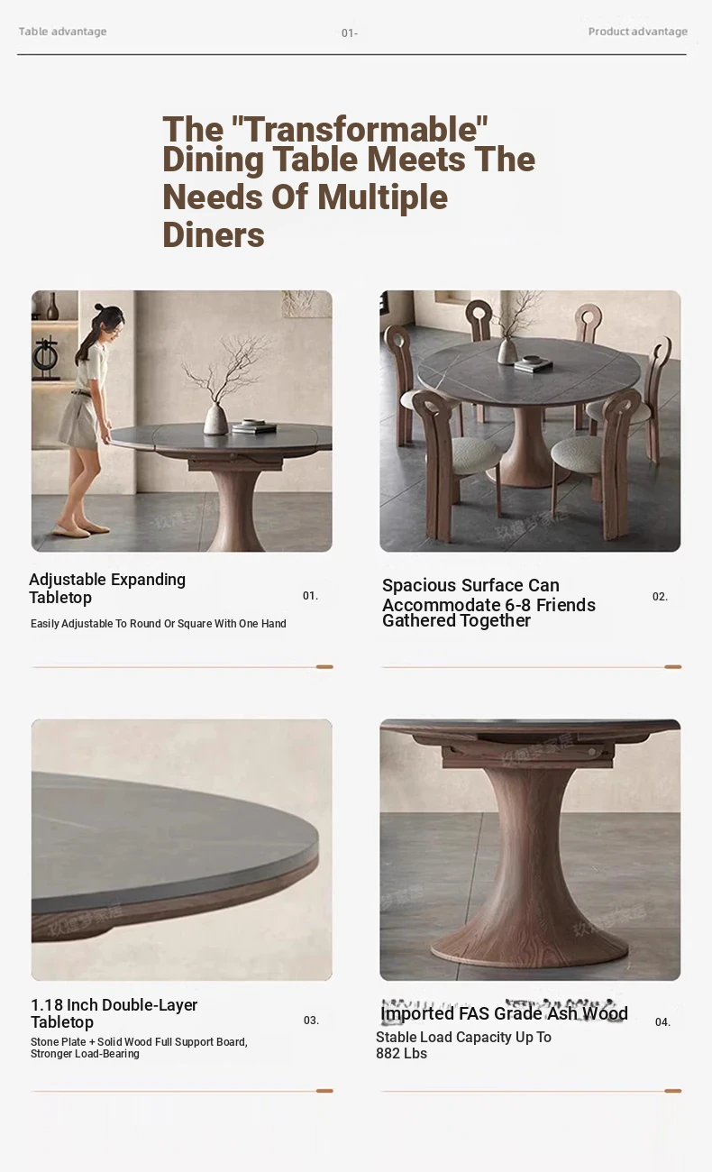This screenshot has width=712, height=1172.
Task: Click the orange marker under feature 01
Action: click(324, 667)
